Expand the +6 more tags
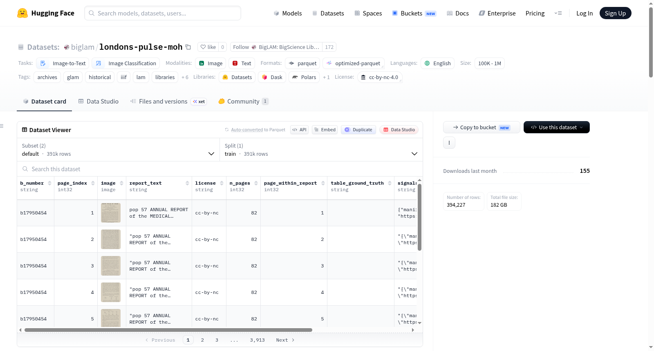The width and height of the screenshot is (654, 351). click(x=185, y=77)
